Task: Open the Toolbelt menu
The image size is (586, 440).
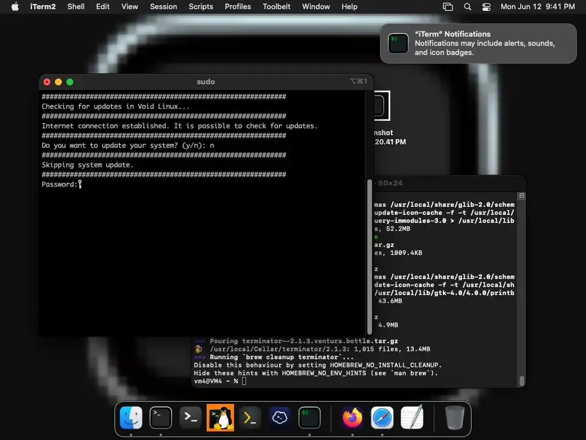Action: coord(276,7)
